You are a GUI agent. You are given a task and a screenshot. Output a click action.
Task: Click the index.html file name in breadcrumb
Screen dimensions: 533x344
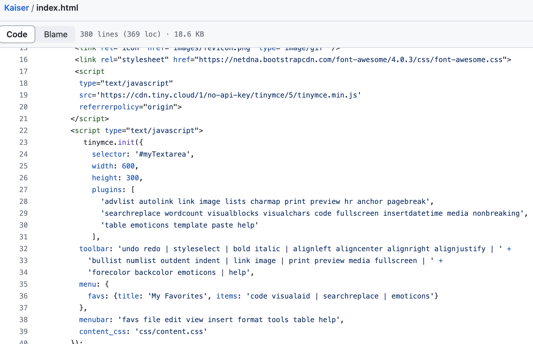pyautogui.click(x=57, y=8)
